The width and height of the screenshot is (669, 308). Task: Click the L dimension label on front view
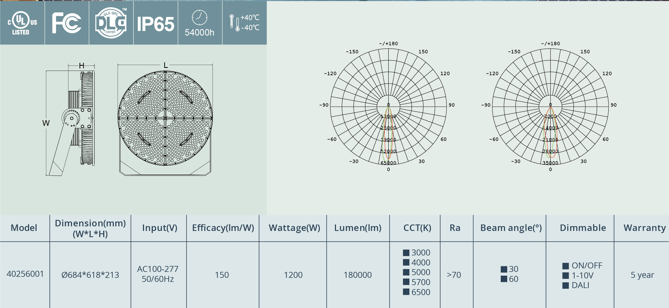point(166,65)
